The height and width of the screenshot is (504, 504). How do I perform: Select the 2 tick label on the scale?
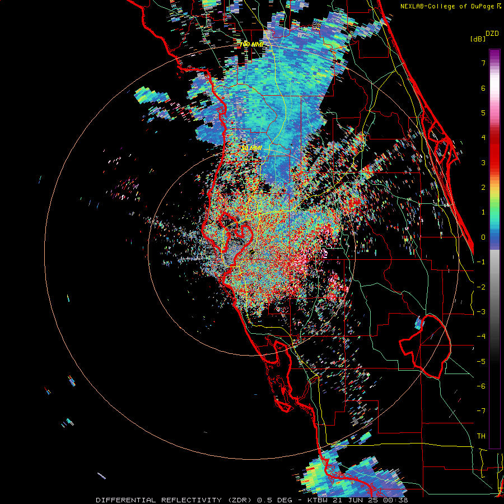483,188
